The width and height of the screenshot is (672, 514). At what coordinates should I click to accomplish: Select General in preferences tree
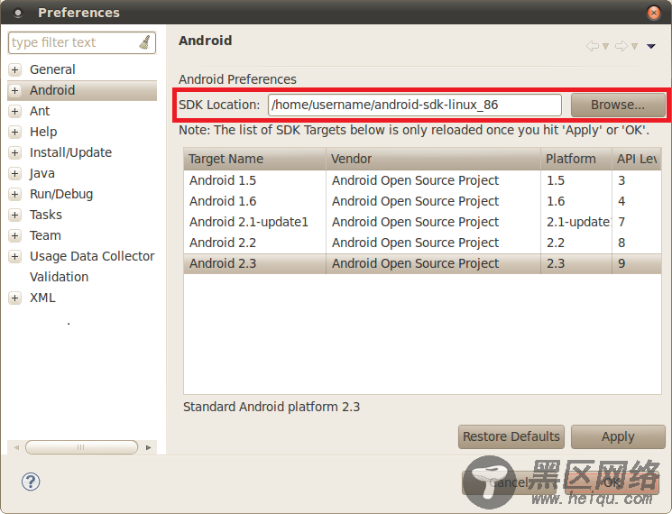pos(52,69)
